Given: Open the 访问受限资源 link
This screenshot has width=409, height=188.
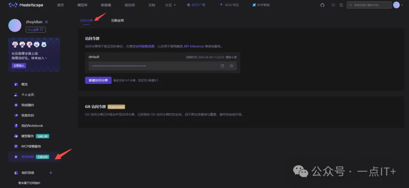Looking at the screenshot, I should pos(145,46).
